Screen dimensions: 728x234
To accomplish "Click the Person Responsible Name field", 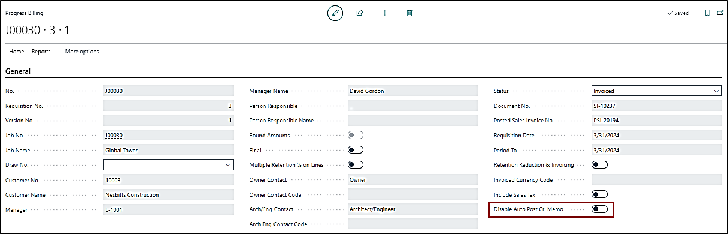I will tap(413, 120).
